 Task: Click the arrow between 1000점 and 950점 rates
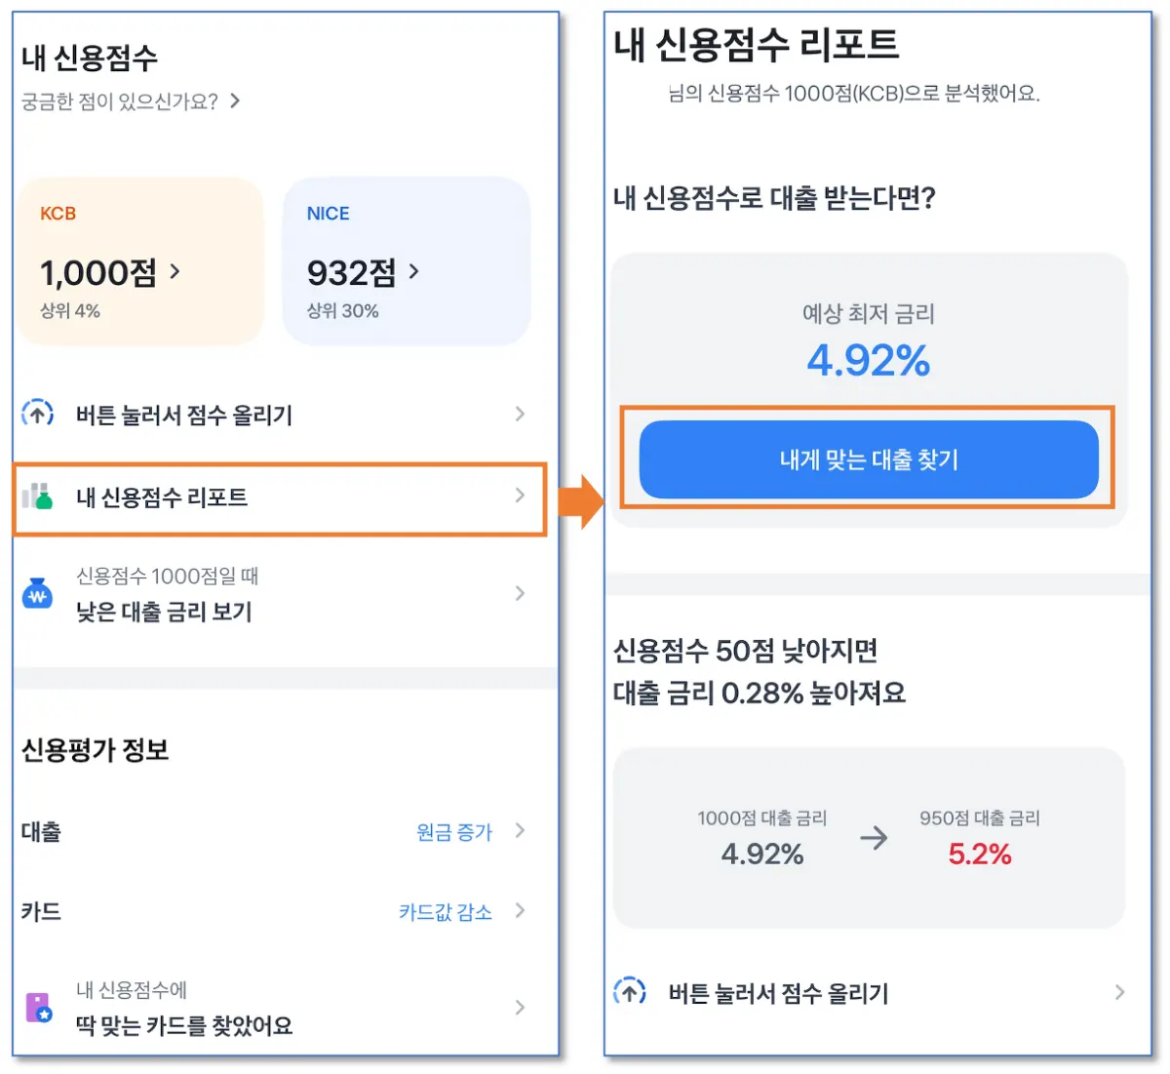874,837
